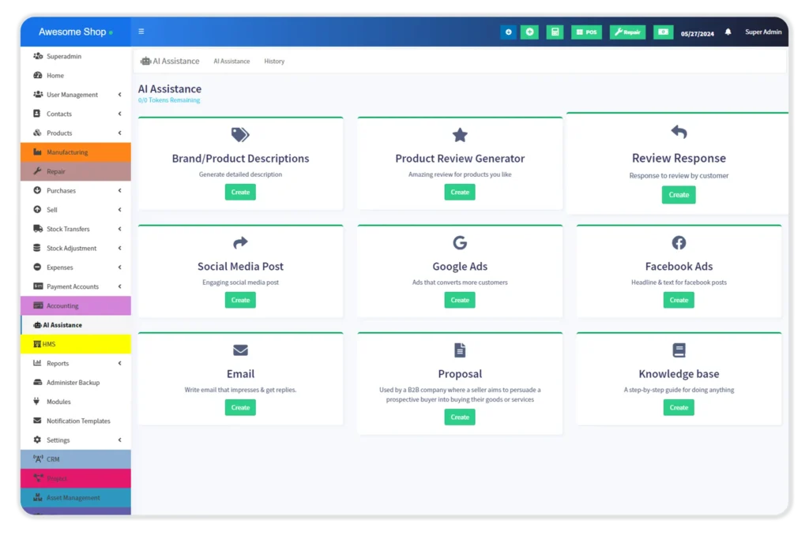Click the envelope icon on Email card
This screenshot has height=539, width=809.
click(x=240, y=350)
